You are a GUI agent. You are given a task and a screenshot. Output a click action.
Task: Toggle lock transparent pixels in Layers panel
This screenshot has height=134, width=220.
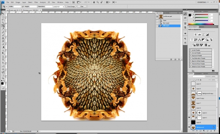[x=193, y=80]
